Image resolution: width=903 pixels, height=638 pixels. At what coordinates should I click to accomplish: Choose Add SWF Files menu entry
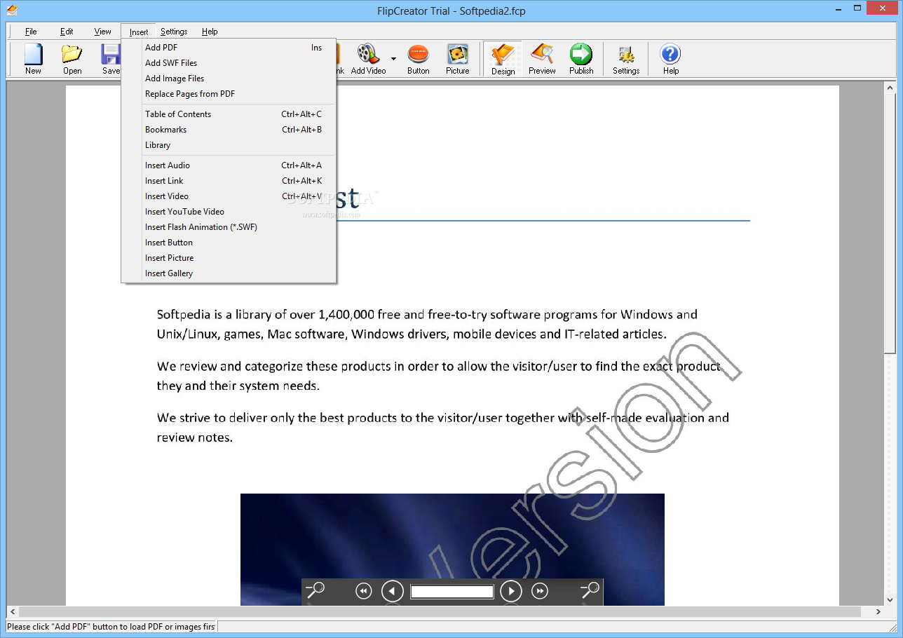229,63
